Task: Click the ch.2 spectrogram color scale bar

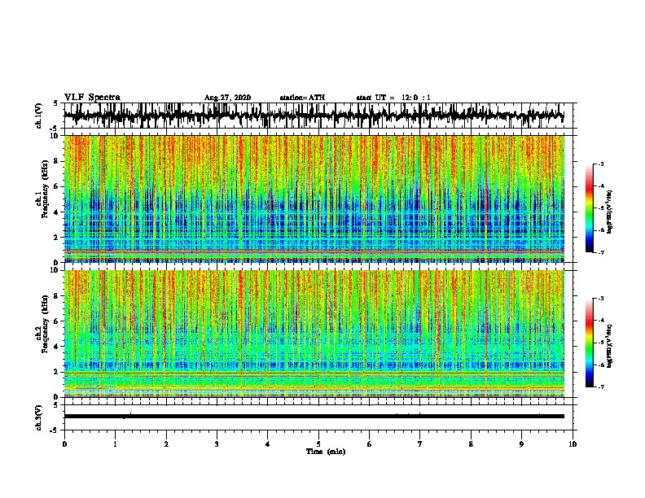Action: point(590,343)
